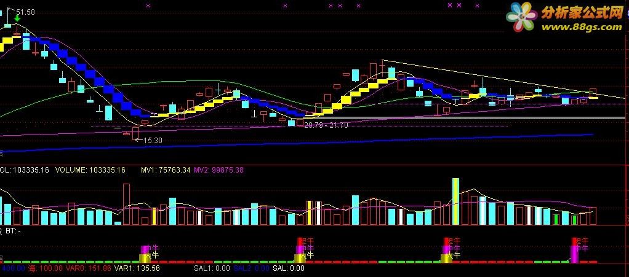Click the blue 400.00 indicator value
The width and height of the screenshot is (629, 277).
click(x=14, y=268)
